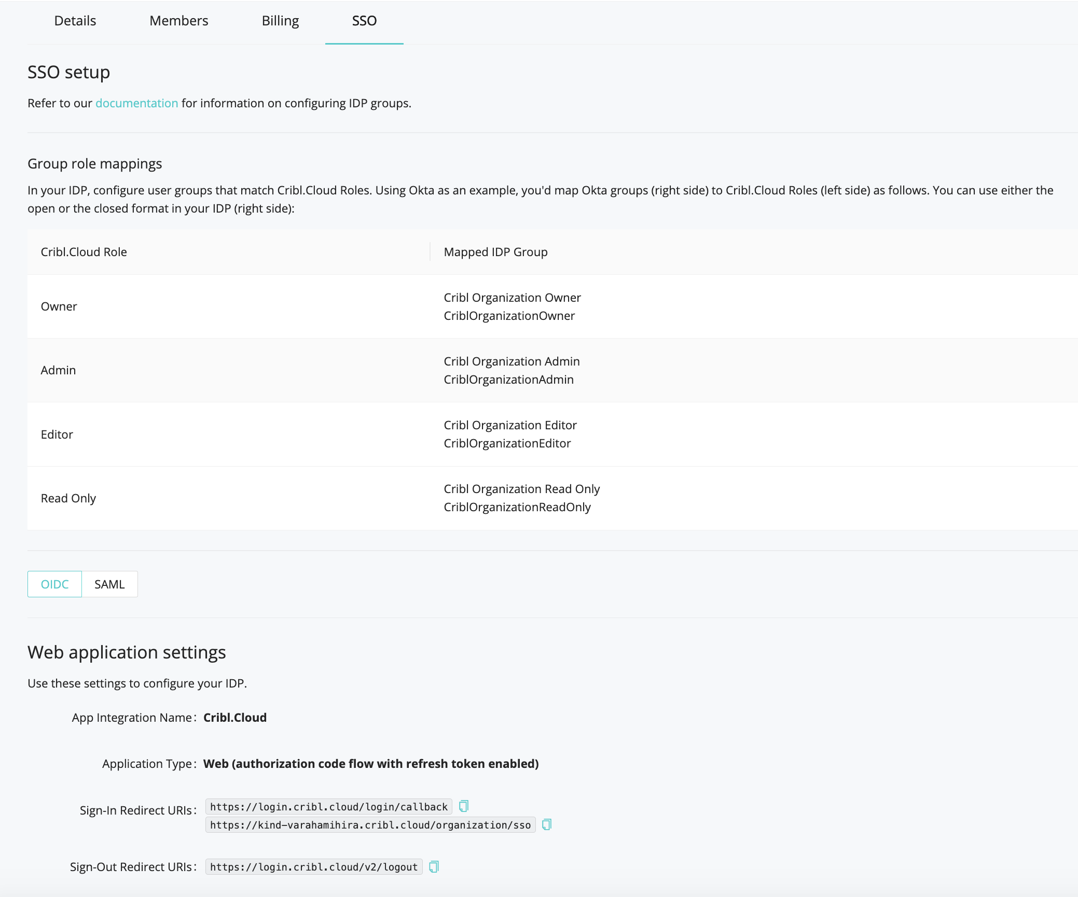Click the SSO setup heading
The image size is (1078, 897).
click(68, 72)
